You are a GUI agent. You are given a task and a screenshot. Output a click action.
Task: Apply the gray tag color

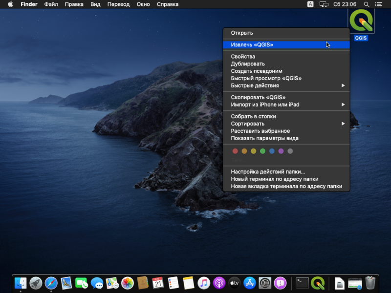pyautogui.click(x=290, y=151)
